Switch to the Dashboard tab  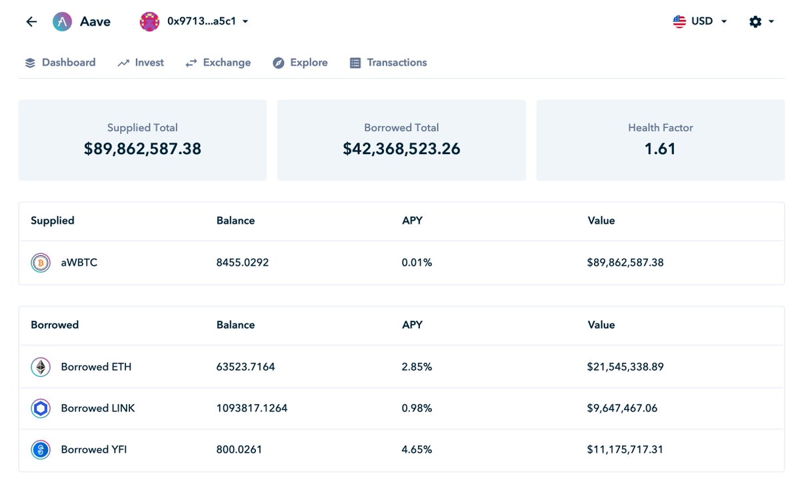(x=60, y=63)
